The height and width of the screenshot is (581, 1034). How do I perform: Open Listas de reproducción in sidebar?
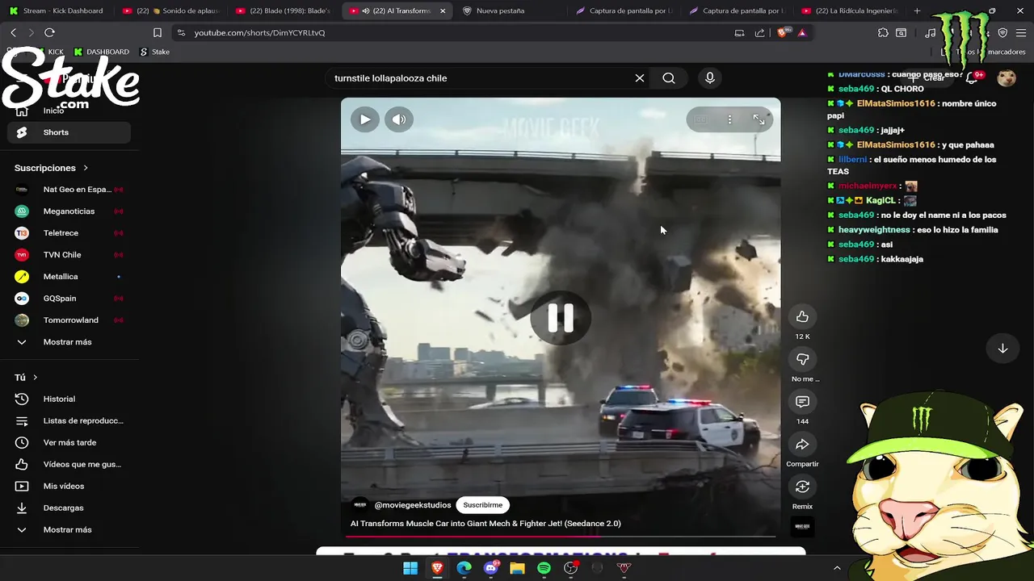click(x=69, y=420)
